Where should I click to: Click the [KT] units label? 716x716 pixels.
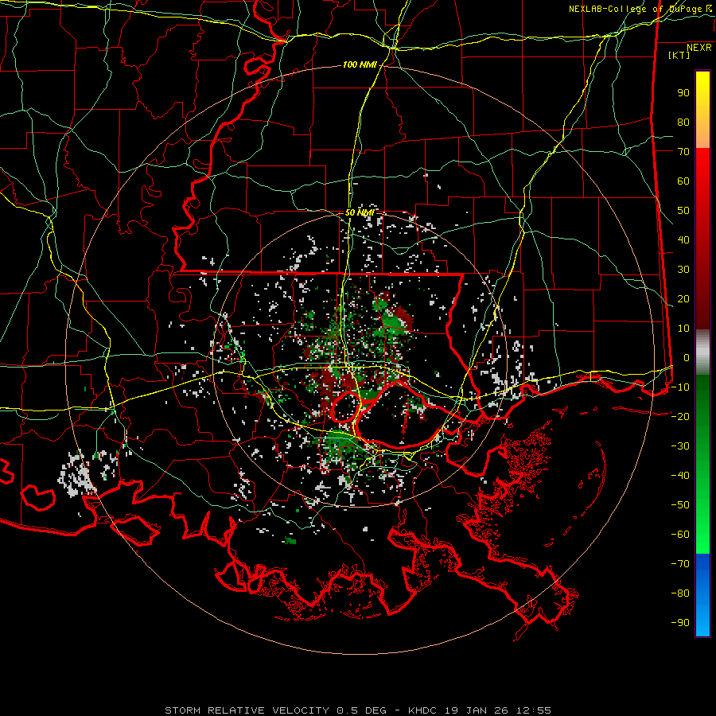(679, 55)
